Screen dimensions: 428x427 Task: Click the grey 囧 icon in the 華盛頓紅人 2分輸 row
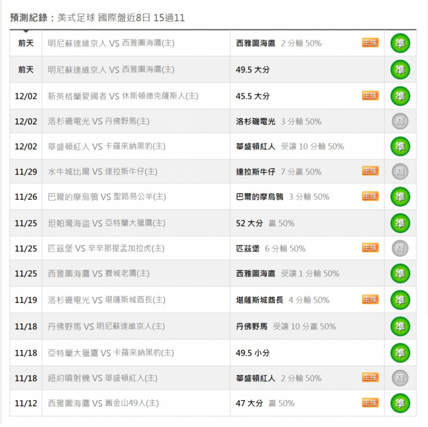click(x=400, y=378)
